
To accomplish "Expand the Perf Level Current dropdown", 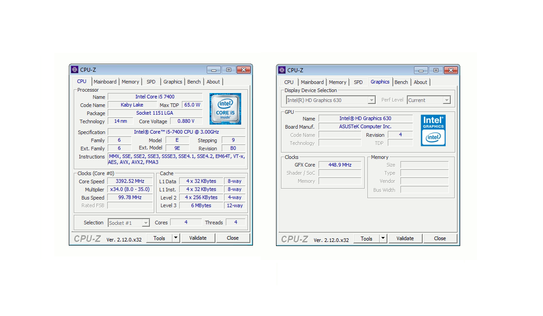I will tap(447, 100).
